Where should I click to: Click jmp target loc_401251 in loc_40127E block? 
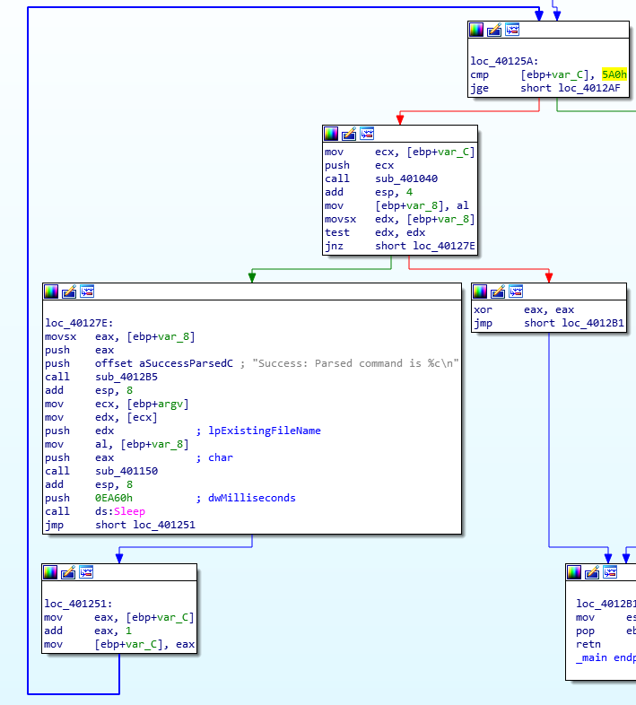coord(164,525)
